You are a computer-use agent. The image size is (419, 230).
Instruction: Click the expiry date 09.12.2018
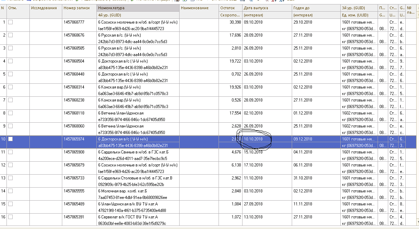click(303, 139)
